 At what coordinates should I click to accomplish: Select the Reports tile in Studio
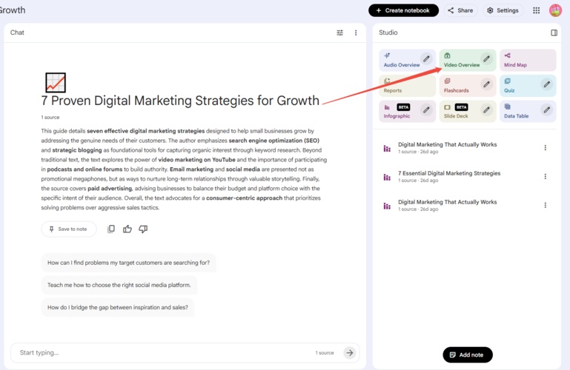tap(407, 86)
